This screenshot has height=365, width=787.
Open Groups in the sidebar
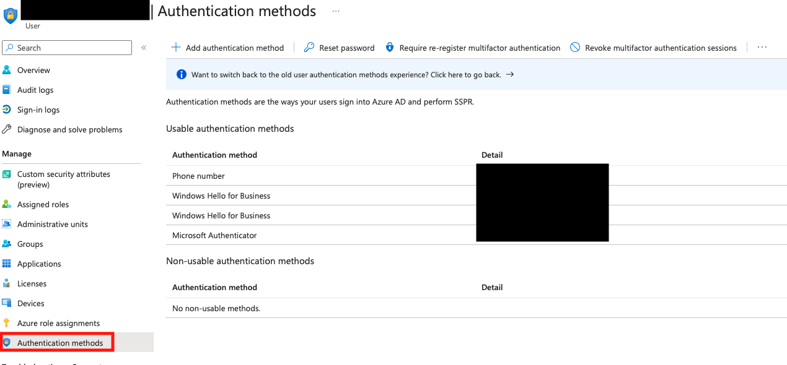[30, 244]
